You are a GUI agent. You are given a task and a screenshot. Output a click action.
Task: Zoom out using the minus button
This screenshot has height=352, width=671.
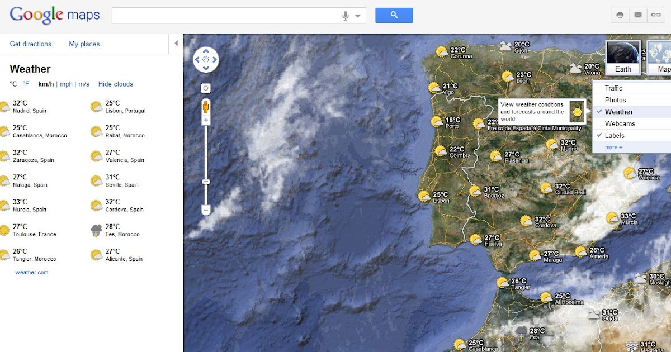tap(206, 210)
